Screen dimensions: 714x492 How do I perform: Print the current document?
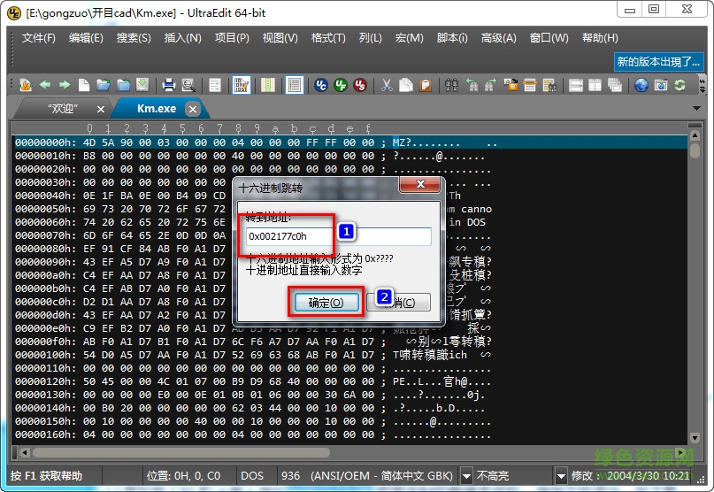pyautogui.click(x=169, y=85)
